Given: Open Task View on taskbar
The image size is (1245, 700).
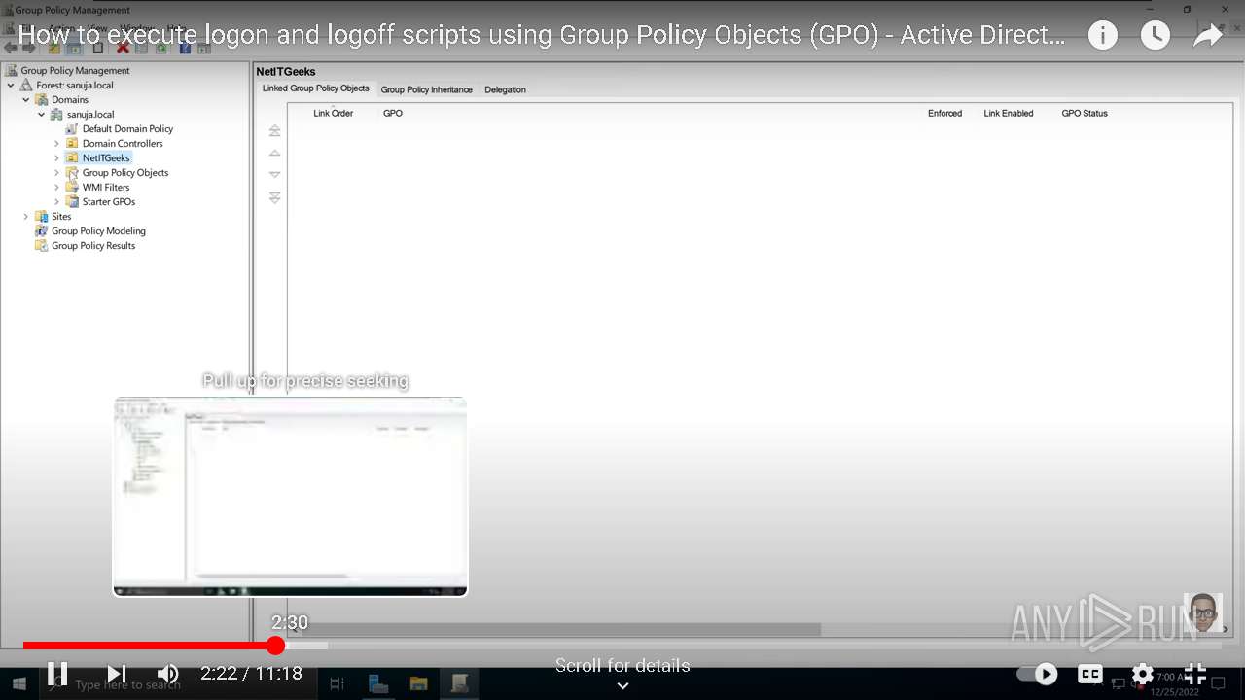Looking at the screenshot, I should coord(338,684).
